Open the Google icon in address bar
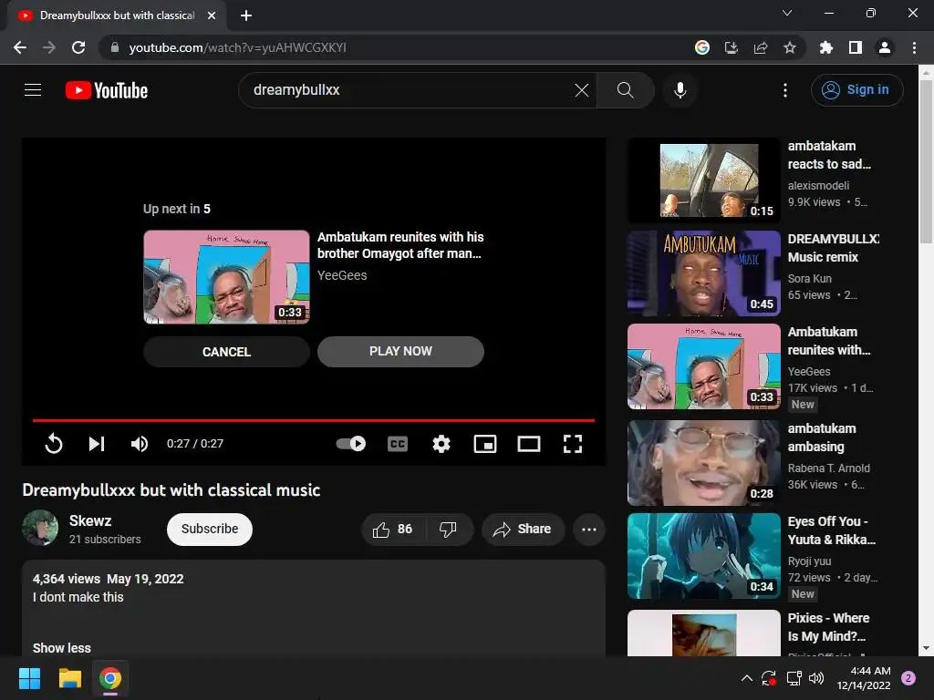Image resolution: width=934 pixels, height=700 pixels. (x=702, y=47)
